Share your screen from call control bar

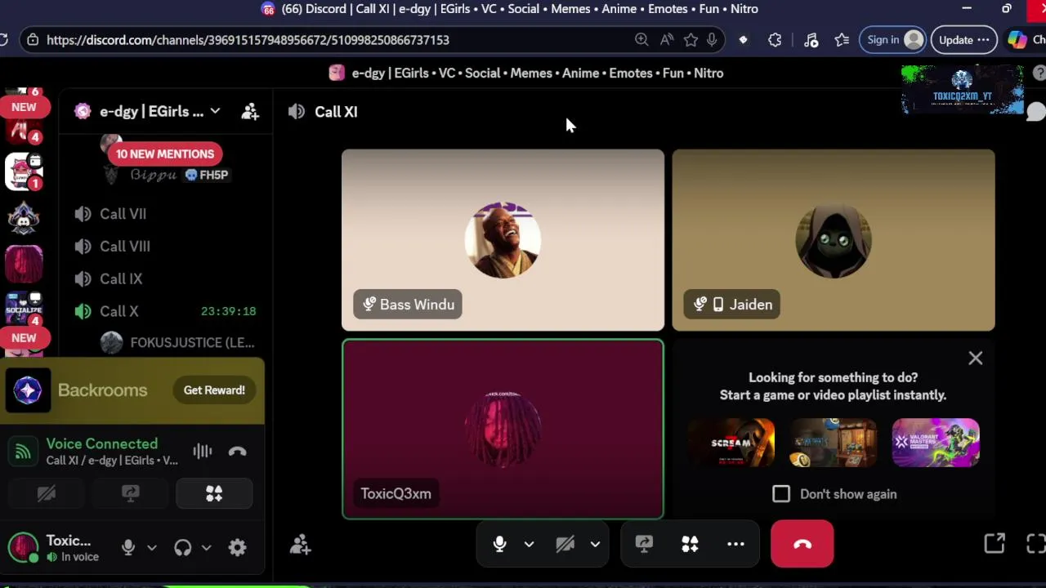tap(644, 544)
